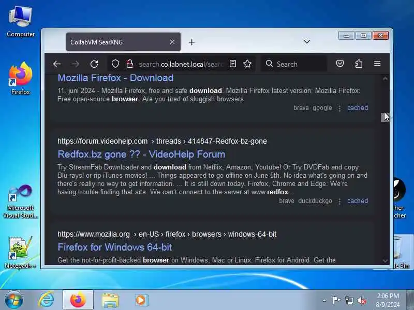Open the Extensions puzzle icon
The width and height of the screenshot is (414, 310).
click(x=359, y=64)
